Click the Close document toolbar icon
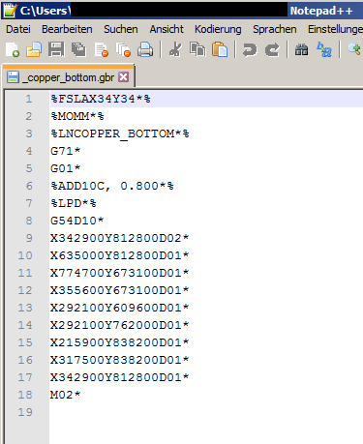This screenshot has height=444, width=363. 102,50
